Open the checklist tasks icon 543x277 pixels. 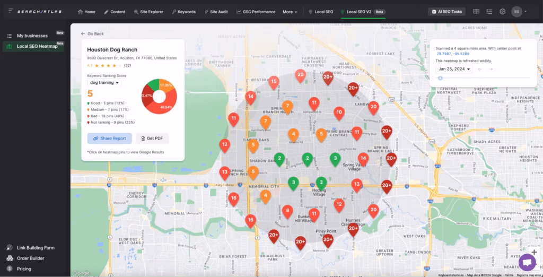(x=489, y=12)
